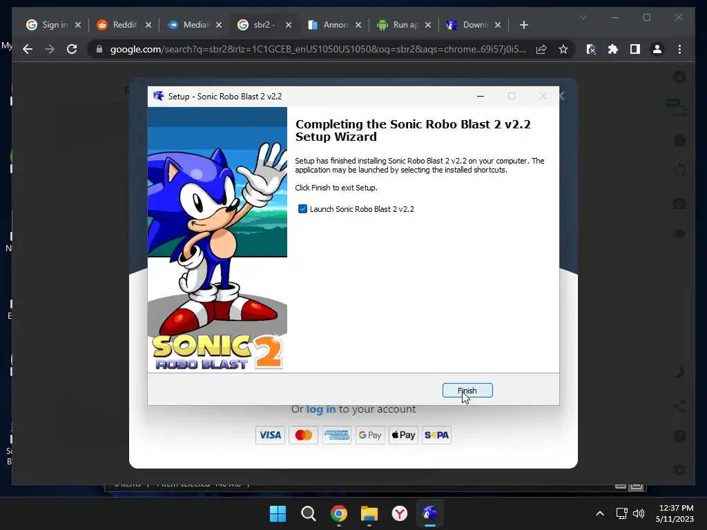Click the Finish button in Setup

point(467,391)
